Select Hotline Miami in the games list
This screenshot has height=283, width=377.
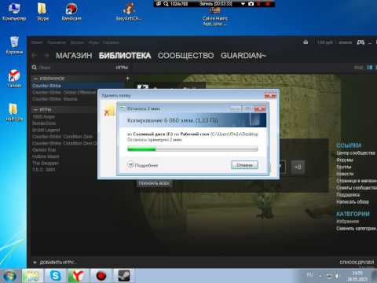(46, 156)
